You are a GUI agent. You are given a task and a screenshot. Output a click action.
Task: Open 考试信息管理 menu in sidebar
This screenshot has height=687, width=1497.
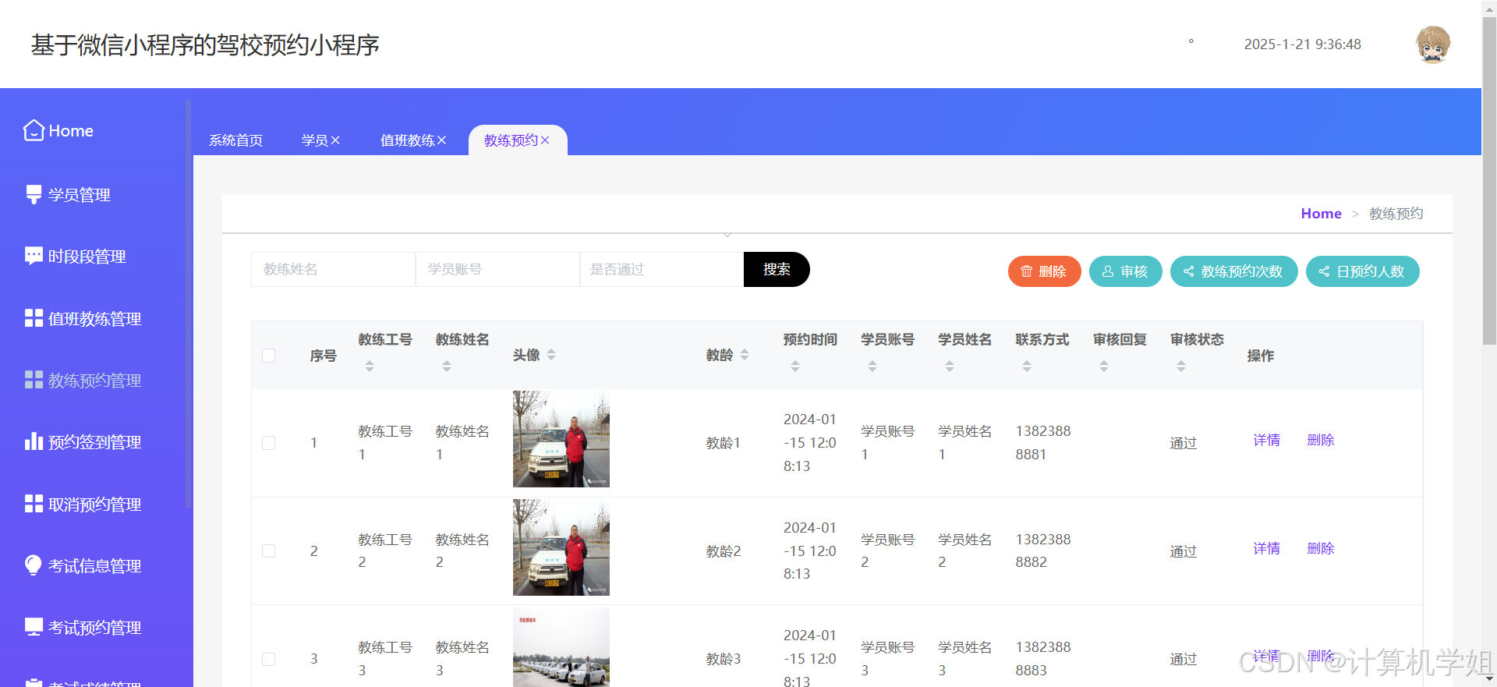pos(94,565)
